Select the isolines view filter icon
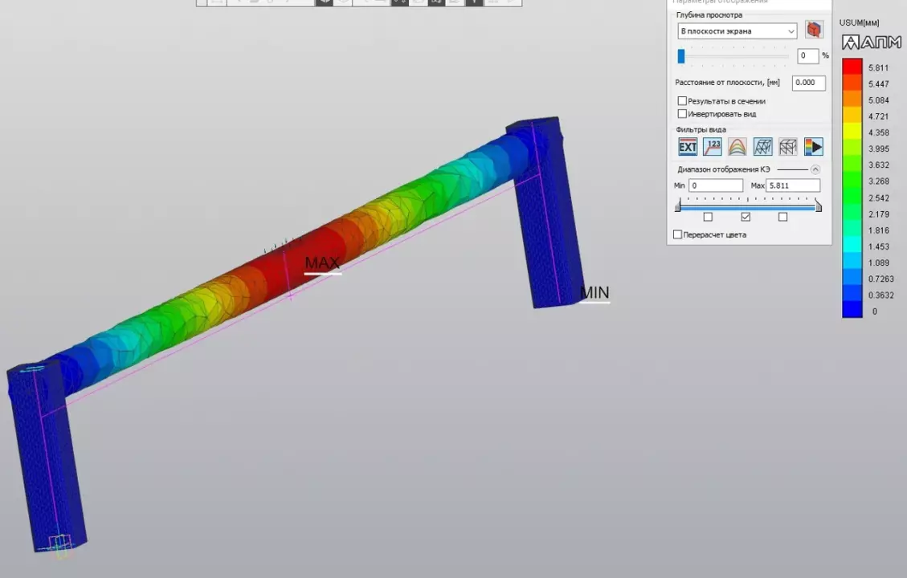Screen dimensions: 907x578 [737, 147]
